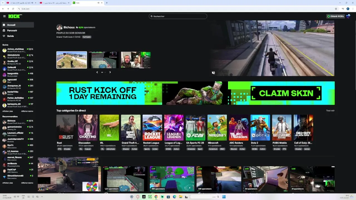
Task: Open WhatsApp from the taskbar
Action: click(150, 197)
